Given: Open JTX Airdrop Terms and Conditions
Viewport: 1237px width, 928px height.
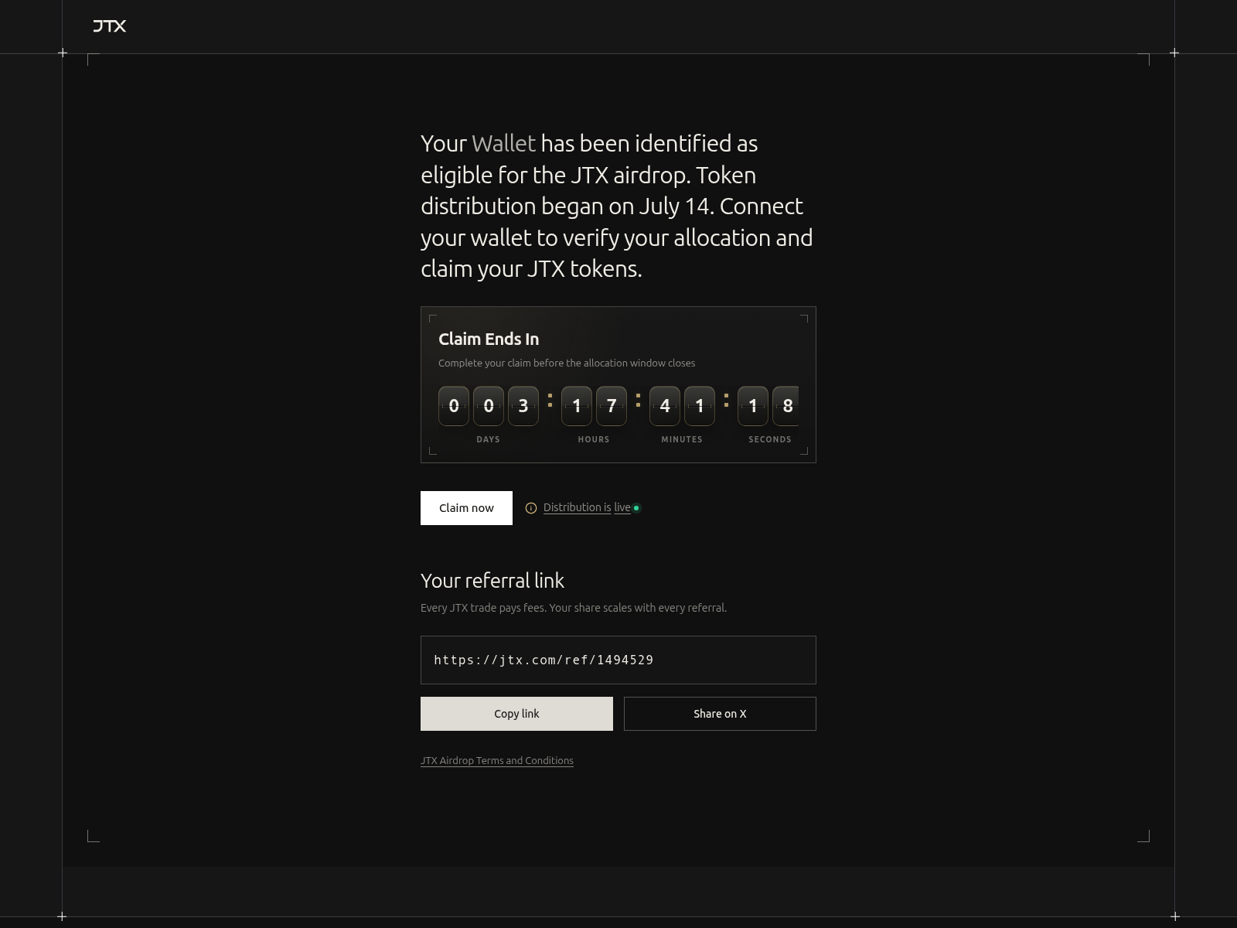Looking at the screenshot, I should tap(497, 760).
